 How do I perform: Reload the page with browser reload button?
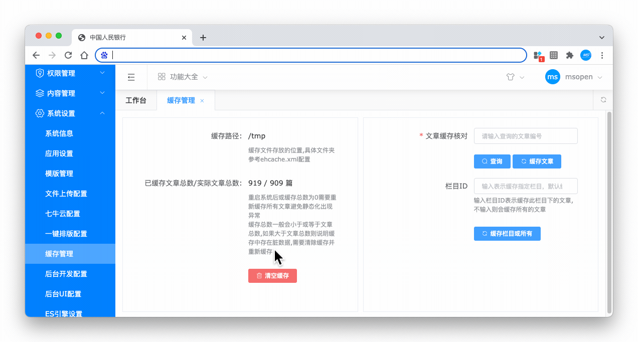click(x=68, y=55)
